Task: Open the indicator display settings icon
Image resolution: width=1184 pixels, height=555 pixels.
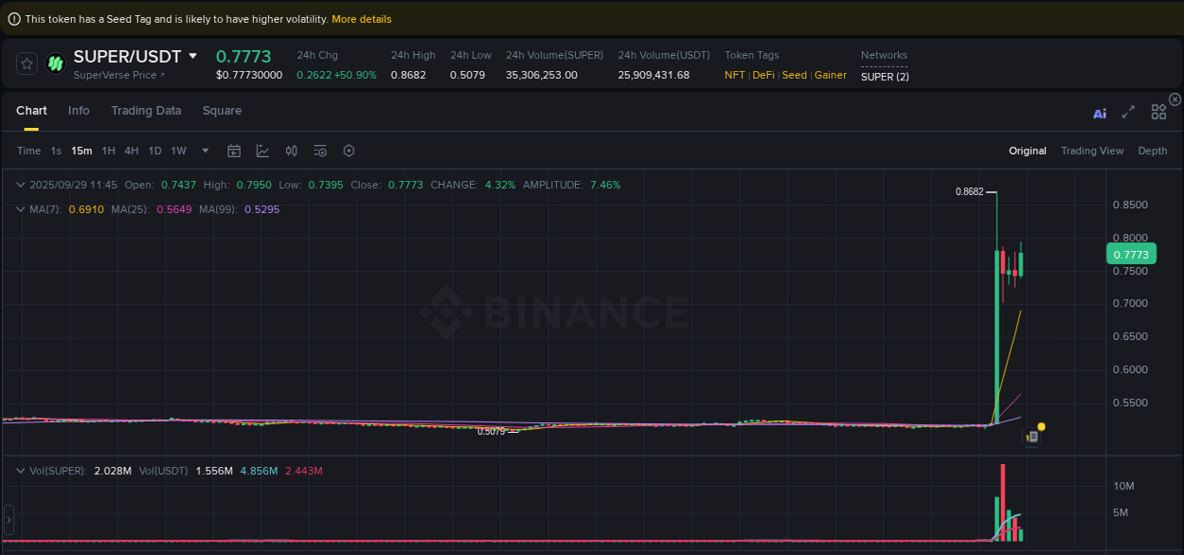Action: pos(319,151)
